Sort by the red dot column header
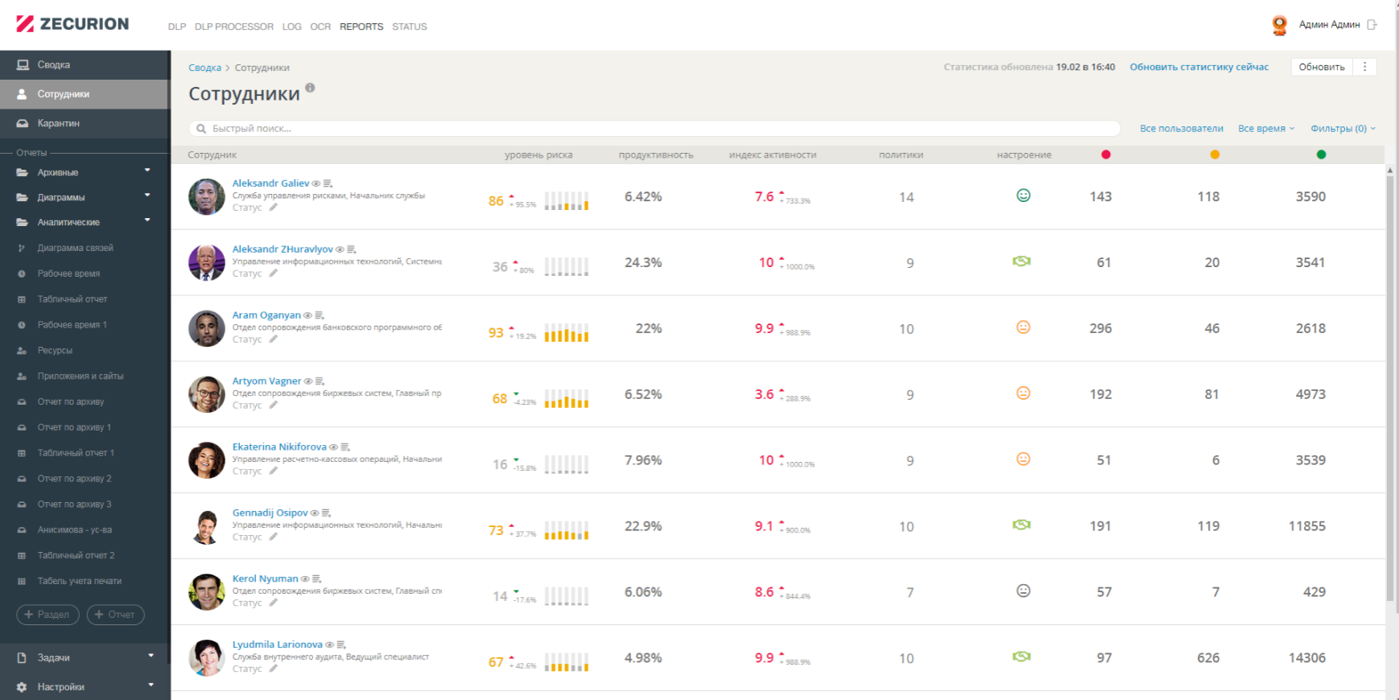This screenshot has width=1399, height=700. point(1106,154)
